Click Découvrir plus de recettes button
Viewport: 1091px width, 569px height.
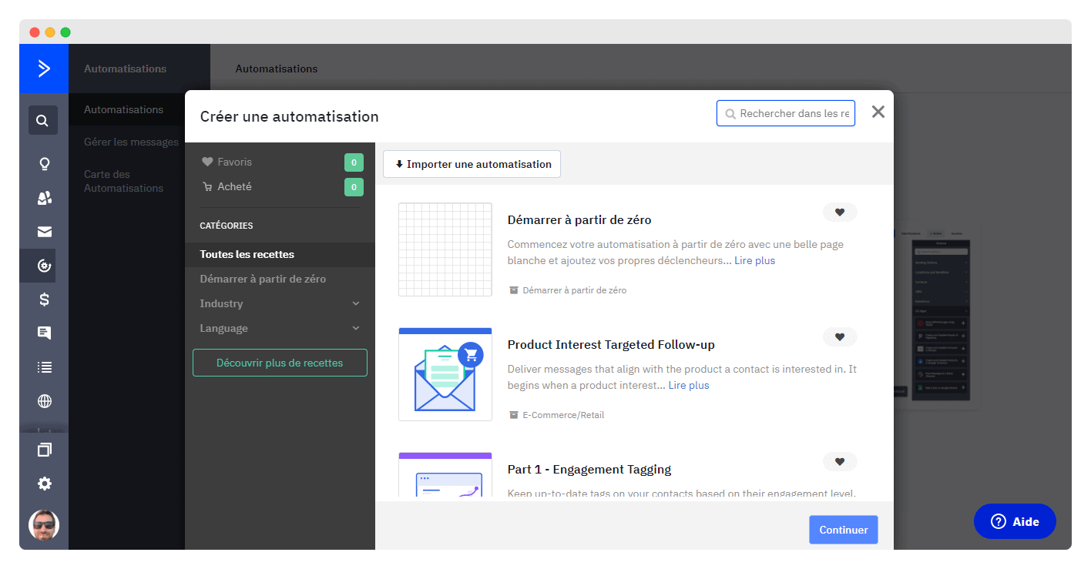click(x=280, y=363)
